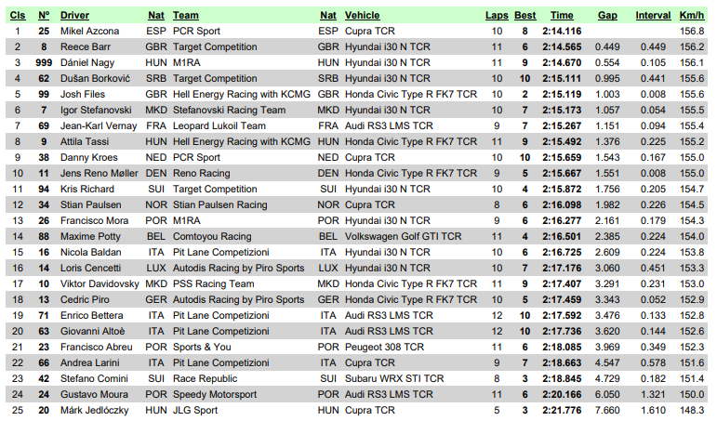The image size is (717, 421).
Task: Click the Driver column header
Action: click(74, 15)
